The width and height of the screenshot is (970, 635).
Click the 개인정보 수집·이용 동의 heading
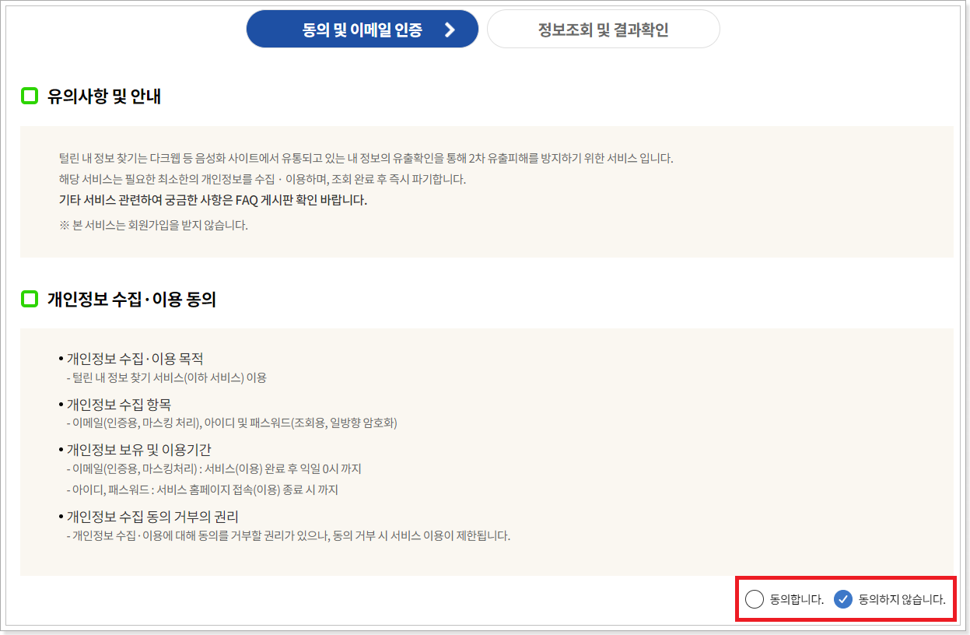click(131, 299)
